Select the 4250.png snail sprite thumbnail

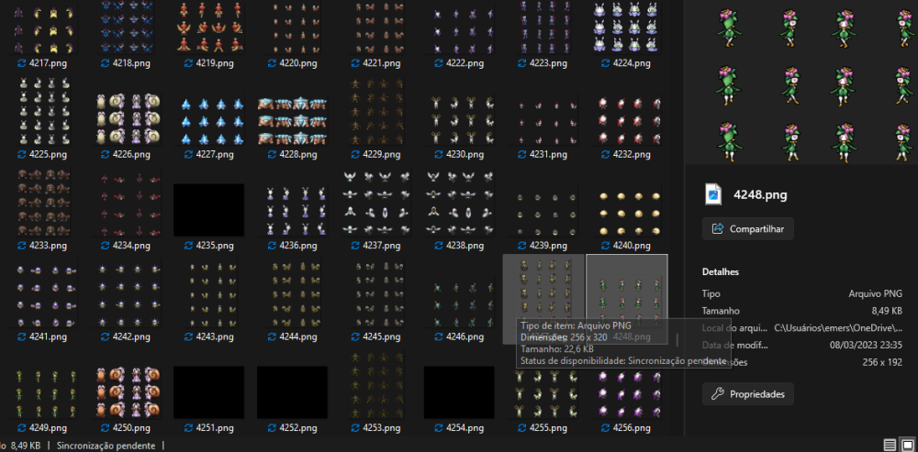click(127, 393)
